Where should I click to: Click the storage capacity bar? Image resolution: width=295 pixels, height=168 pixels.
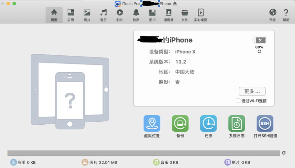[143, 153]
